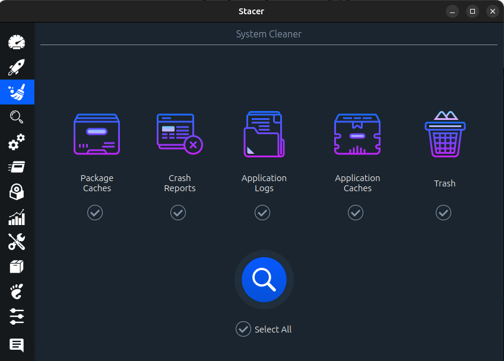Open APT Repository Manager box icon
504x361 pixels.
click(17, 267)
